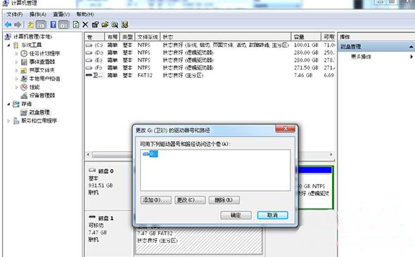The height and width of the screenshot is (257, 415).
Task: Open Help via the question mark icon
Action: [53, 25]
